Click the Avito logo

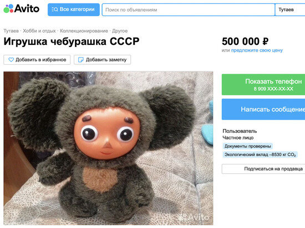(x=22, y=9)
